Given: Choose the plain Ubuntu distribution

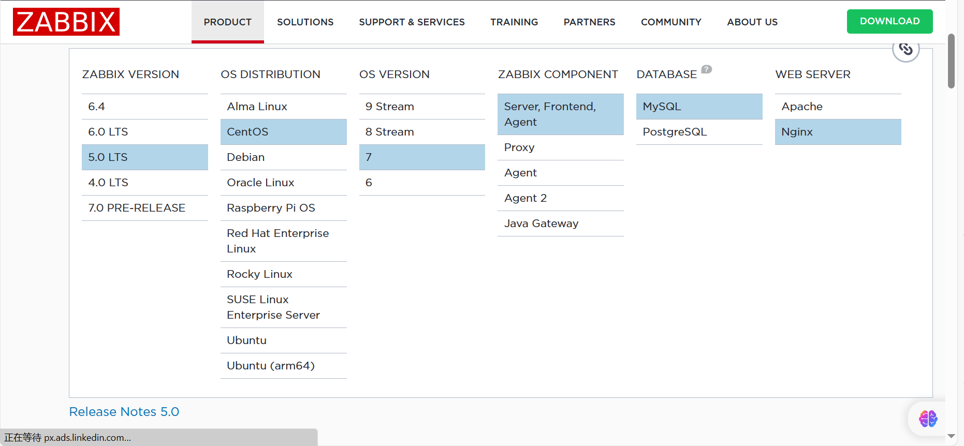Looking at the screenshot, I should coord(284,340).
